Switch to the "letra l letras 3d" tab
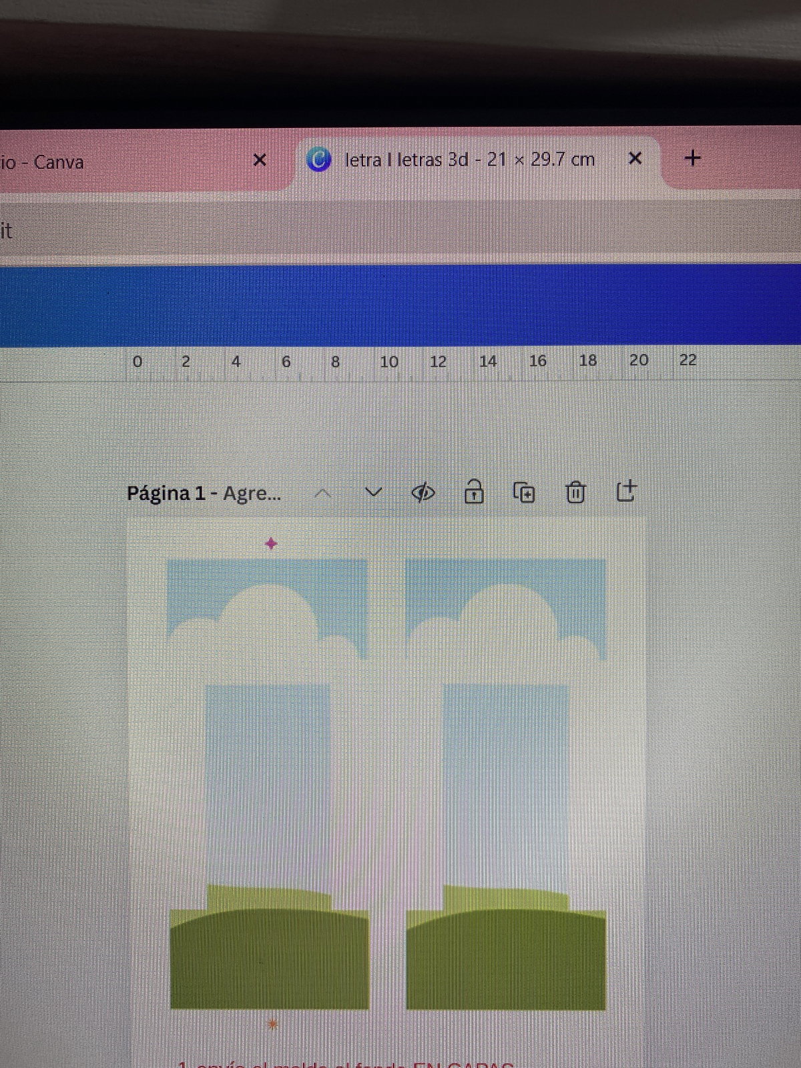The height and width of the screenshot is (1068, 801). click(467, 160)
